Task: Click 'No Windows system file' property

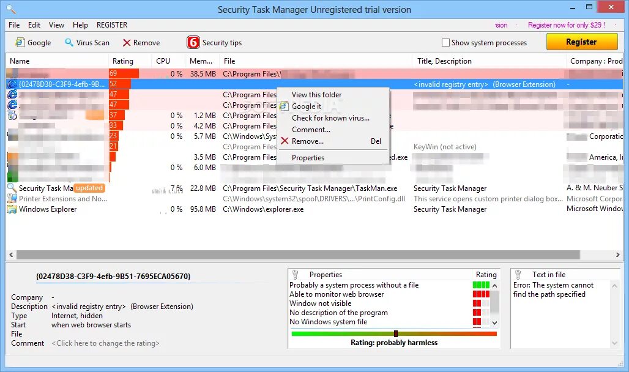Action: click(x=328, y=322)
